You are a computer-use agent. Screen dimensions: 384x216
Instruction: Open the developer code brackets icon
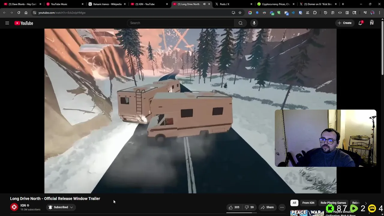pyautogui.click(x=340, y=13)
